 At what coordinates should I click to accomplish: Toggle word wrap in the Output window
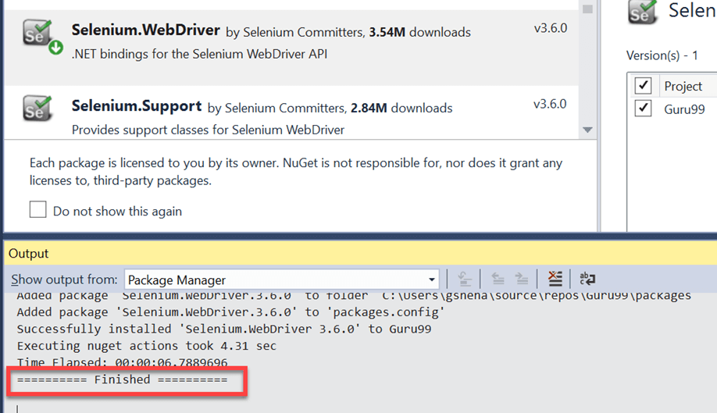[587, 279]
